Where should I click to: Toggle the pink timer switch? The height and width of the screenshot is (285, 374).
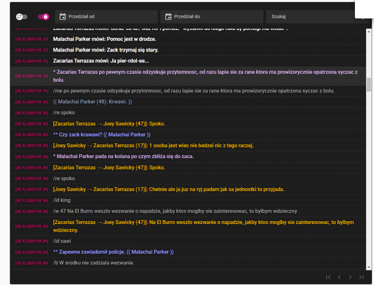(43, 17)
